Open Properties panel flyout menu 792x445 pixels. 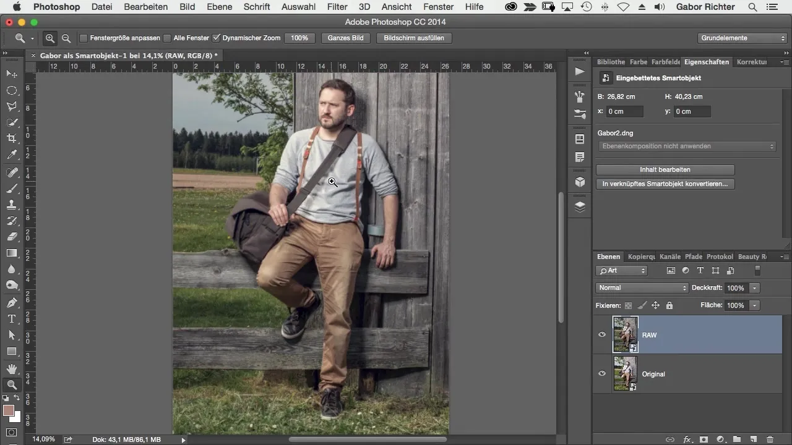point(785,62)
